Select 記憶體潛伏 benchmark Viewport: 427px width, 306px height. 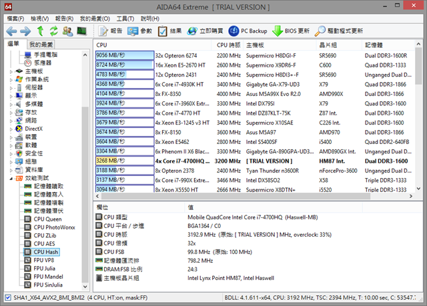tap(49, 211)
